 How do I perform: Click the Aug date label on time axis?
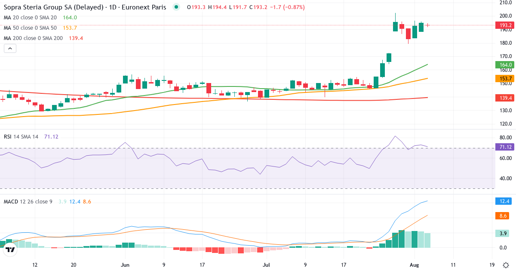click(x=413, y=265)
